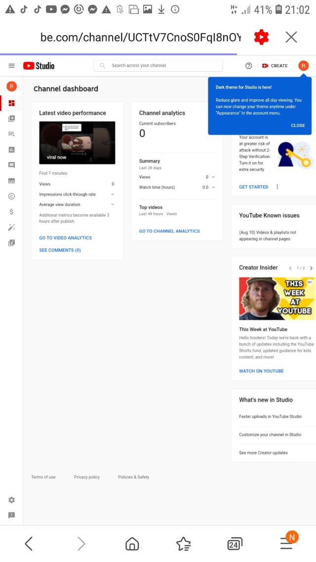Click the red extension gear icon in address bar
Image resolution: width=316 pixels, height=562 pixels.
pos(261,37)
